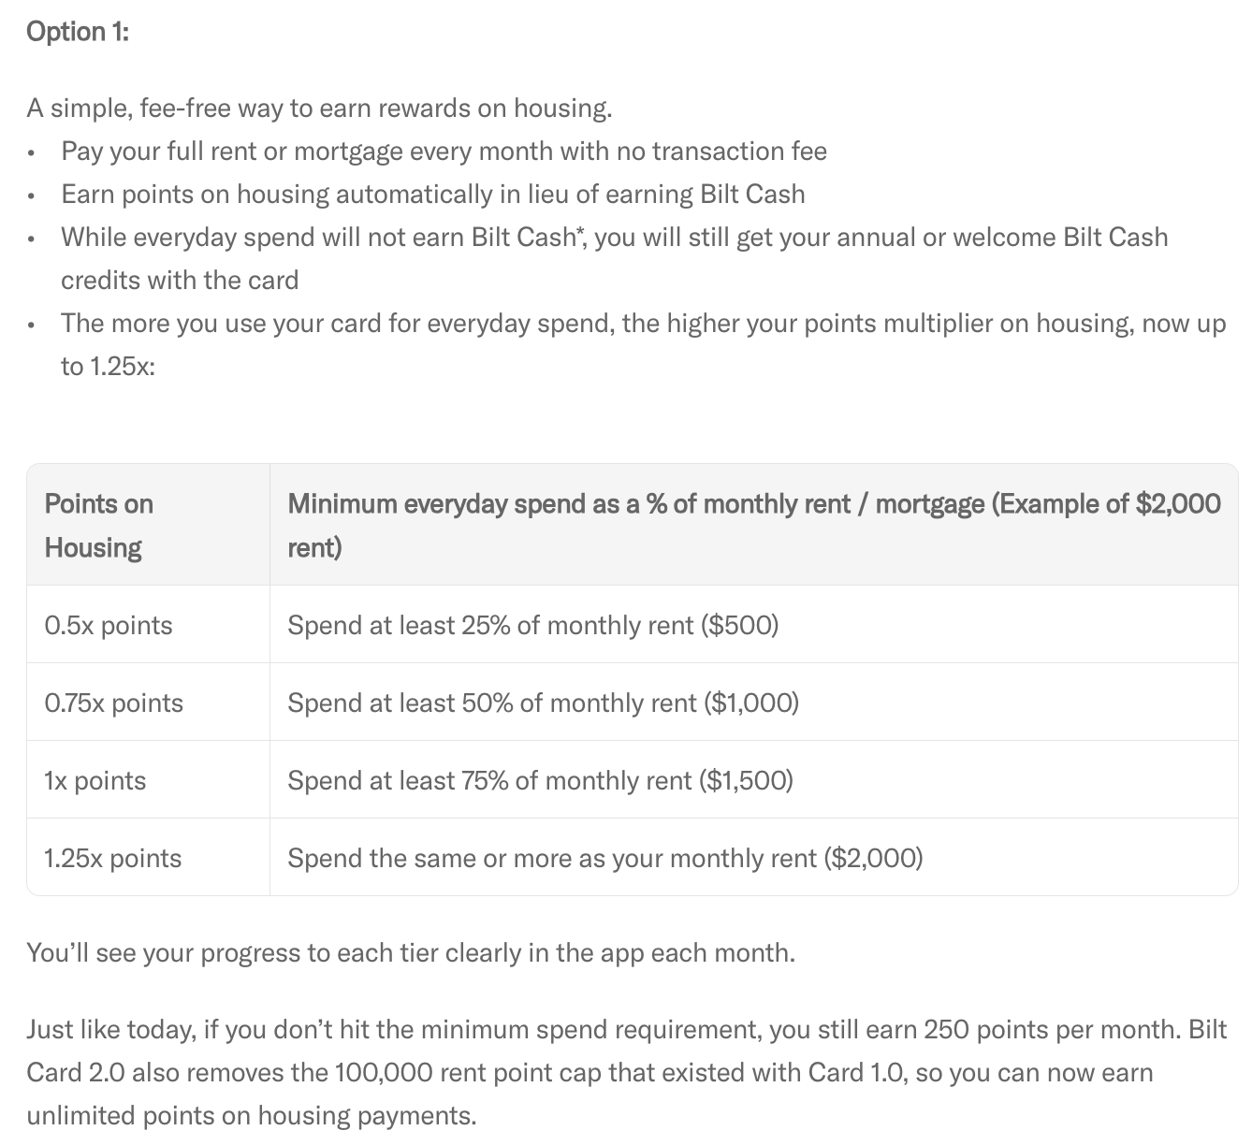Click the "unlimited points on housing payments" line
This screenshot has height=1145, width=1252.
[x=252, y=1116]
